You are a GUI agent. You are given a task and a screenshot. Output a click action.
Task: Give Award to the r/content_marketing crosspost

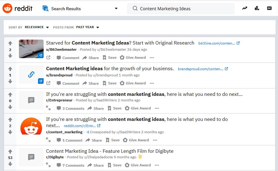click(x=136, y=140)
